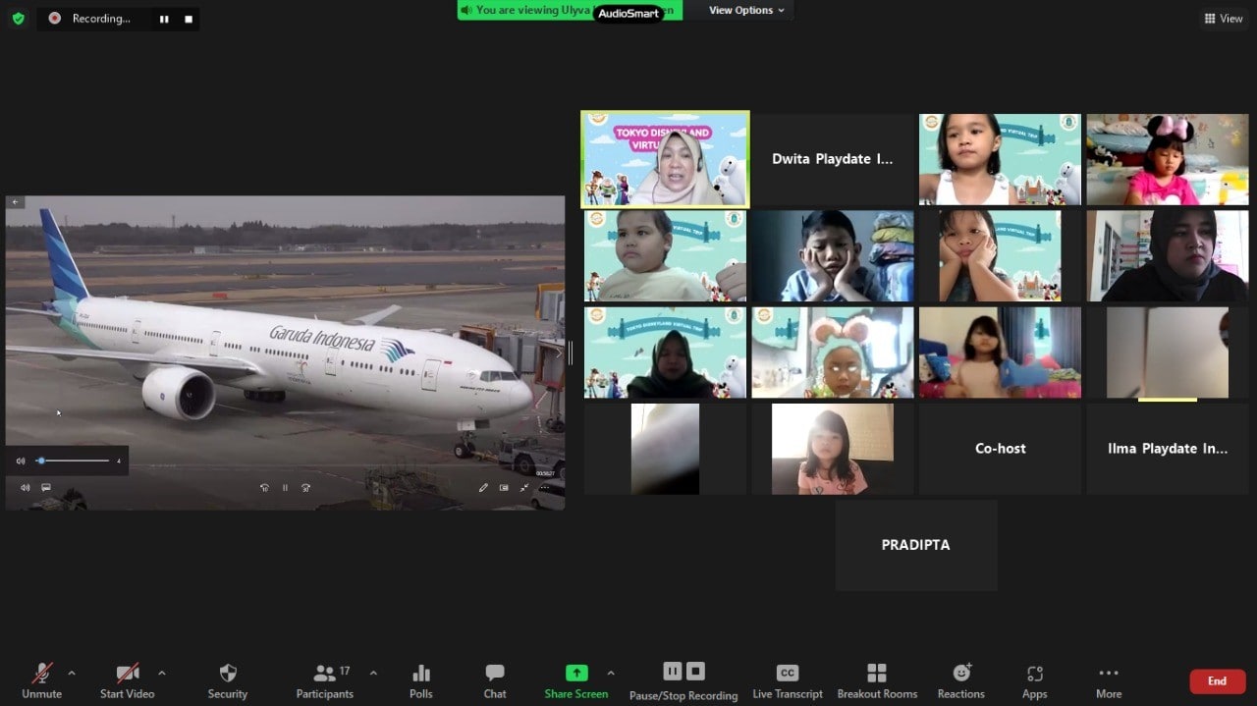Open audio options caret beside Unmute
Image resolution: width=1257 pixels, height=706 pixels.
[x=71, y=673]
